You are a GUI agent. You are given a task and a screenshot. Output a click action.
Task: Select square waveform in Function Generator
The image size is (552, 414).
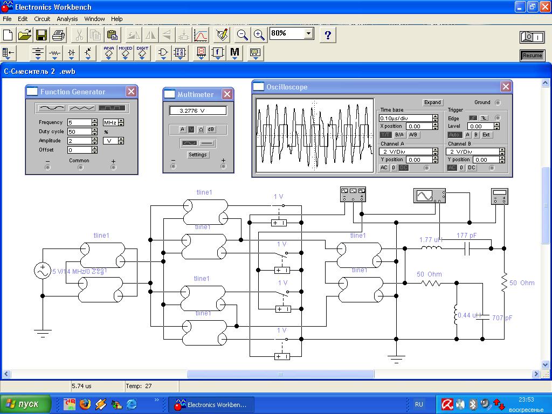coord(112,108)
